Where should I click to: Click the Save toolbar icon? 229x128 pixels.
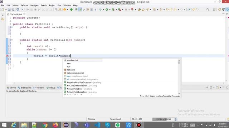9,10
